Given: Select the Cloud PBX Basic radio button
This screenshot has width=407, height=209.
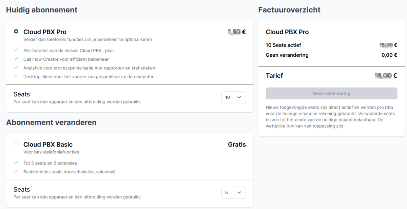Looking at the screenshot, I should 16,144.
